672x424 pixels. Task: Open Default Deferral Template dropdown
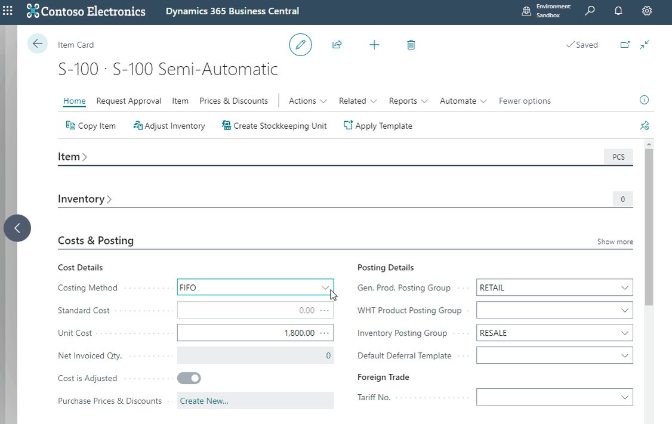pos(625,355)
